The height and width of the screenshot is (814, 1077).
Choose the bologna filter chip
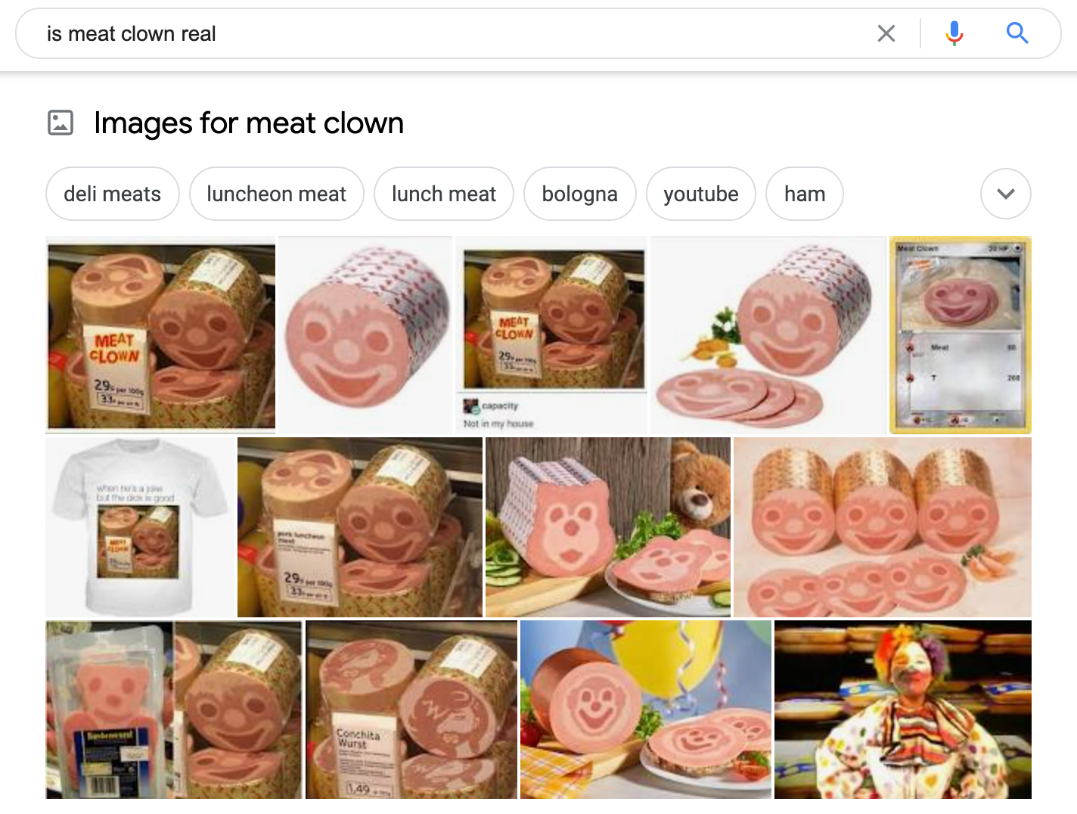[x=580, y=194]
